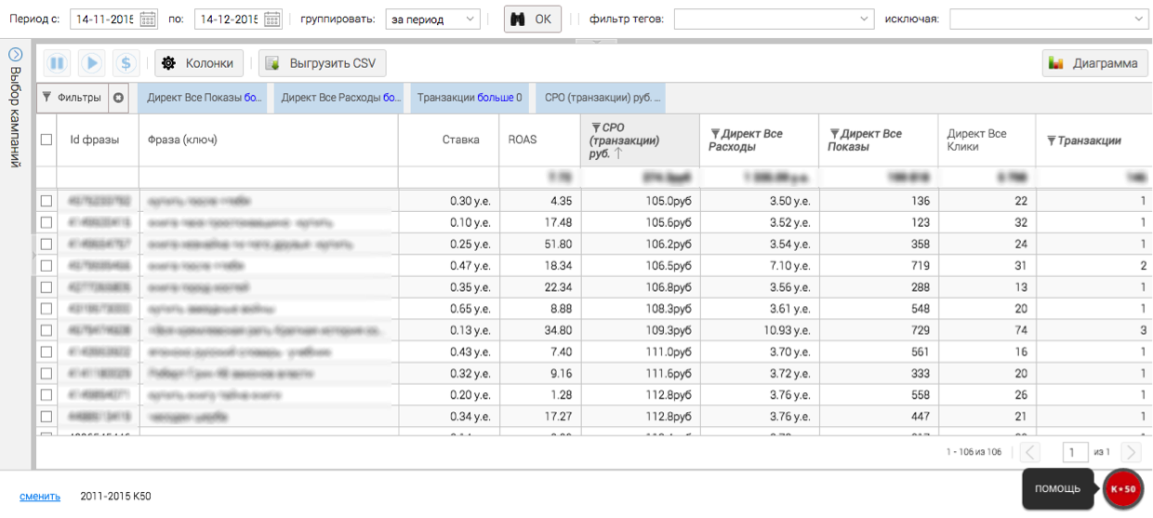Viewport: 1153px width, 518px height.
Task: Open the Диаграмма chart view
Action: [1094, 63]
